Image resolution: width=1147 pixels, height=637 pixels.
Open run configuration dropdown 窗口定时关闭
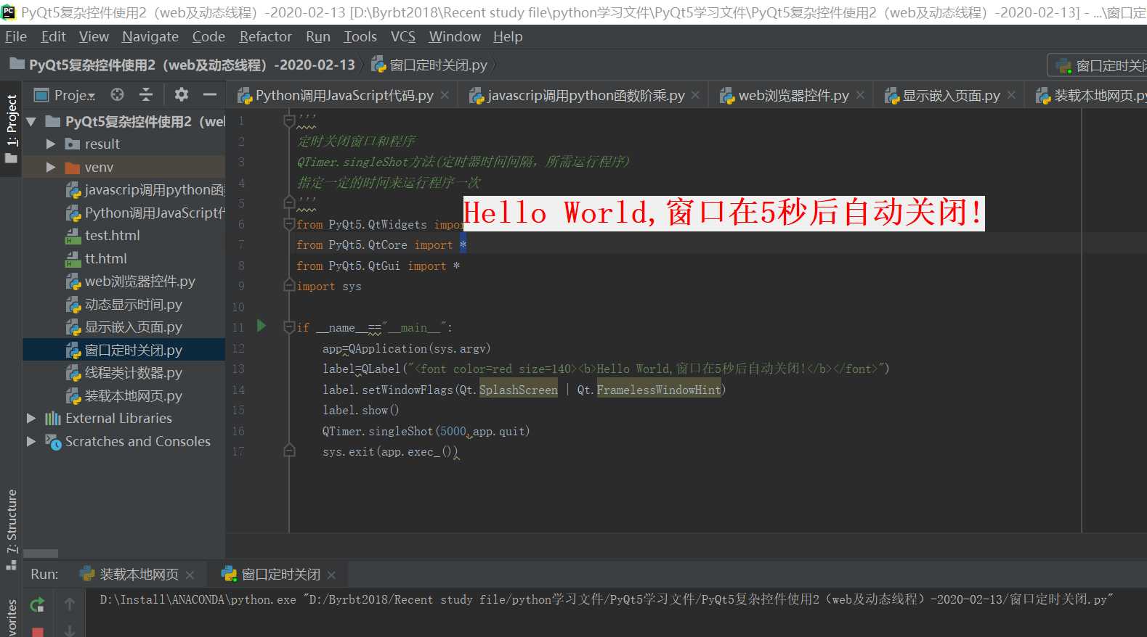pos(1098,65)
